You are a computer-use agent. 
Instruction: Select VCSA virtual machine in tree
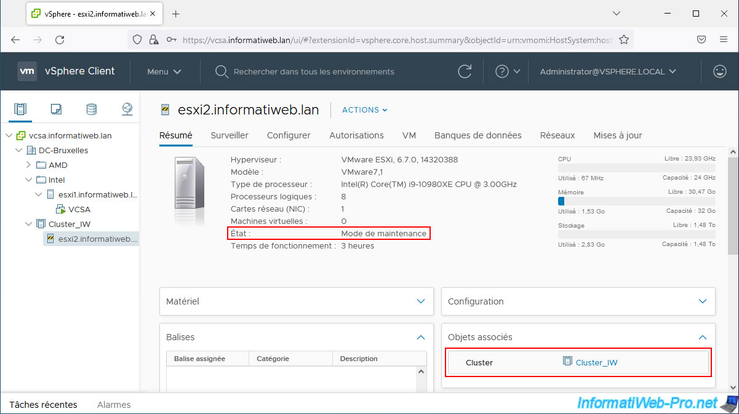(x=79, y=209)
